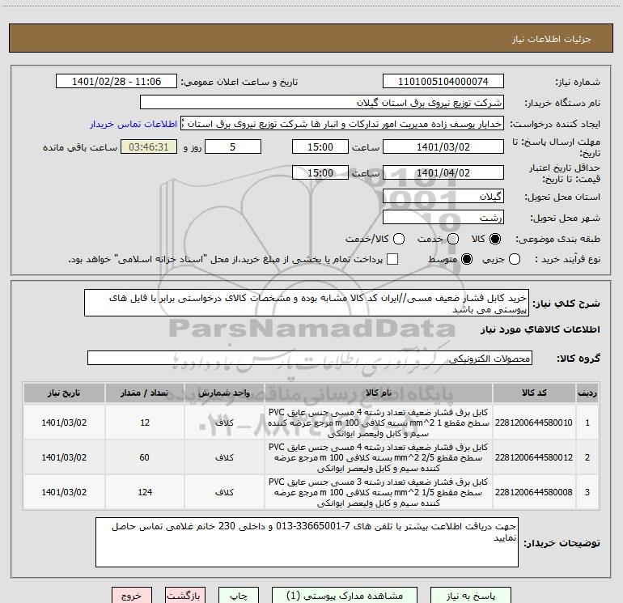Screen dimensions: 623x603
Task: Click the response deadline date 1401/03/02 field
Action: (443, 147)
